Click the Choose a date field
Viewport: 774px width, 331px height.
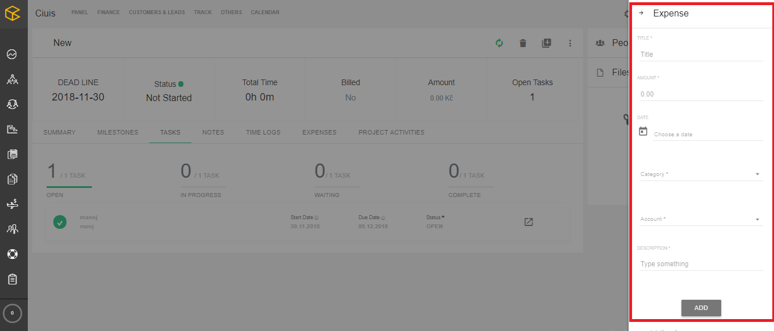tap(708, 135)
